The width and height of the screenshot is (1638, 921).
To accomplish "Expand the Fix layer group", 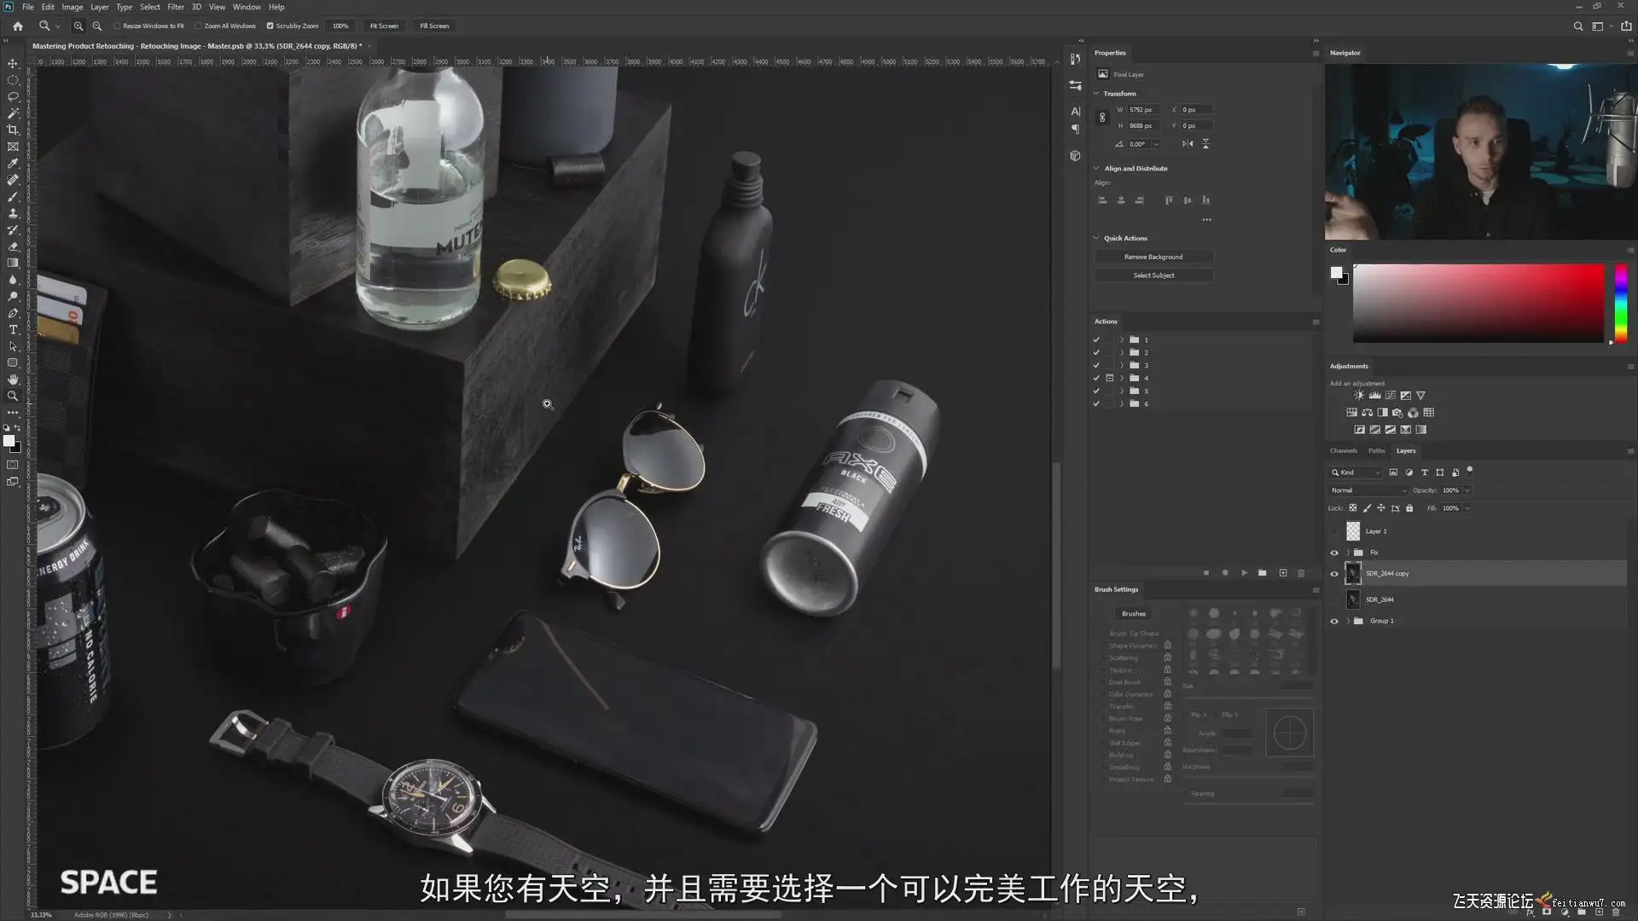I will pyautogui.click(x=1348, y=553).
